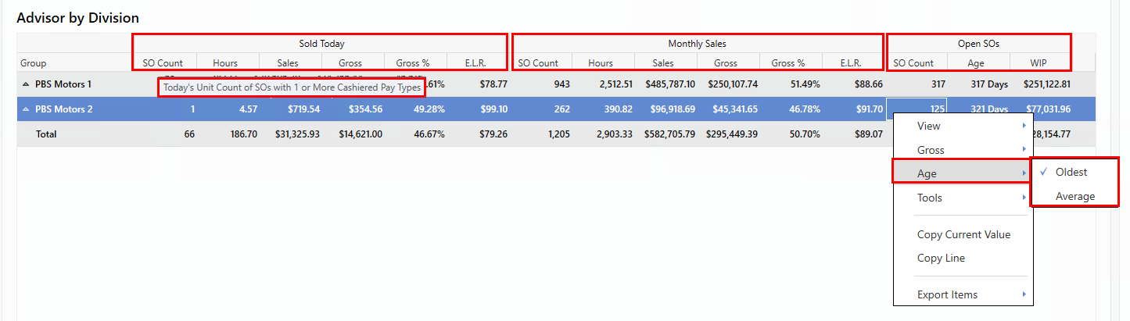1130x321 pixels.
Task: Click Copy Line in context menu
Action: click(941, 259)
